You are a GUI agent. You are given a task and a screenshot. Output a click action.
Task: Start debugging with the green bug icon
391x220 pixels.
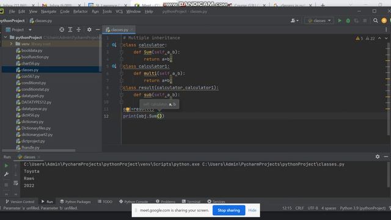pyautogui.click(x=348, y=21)
